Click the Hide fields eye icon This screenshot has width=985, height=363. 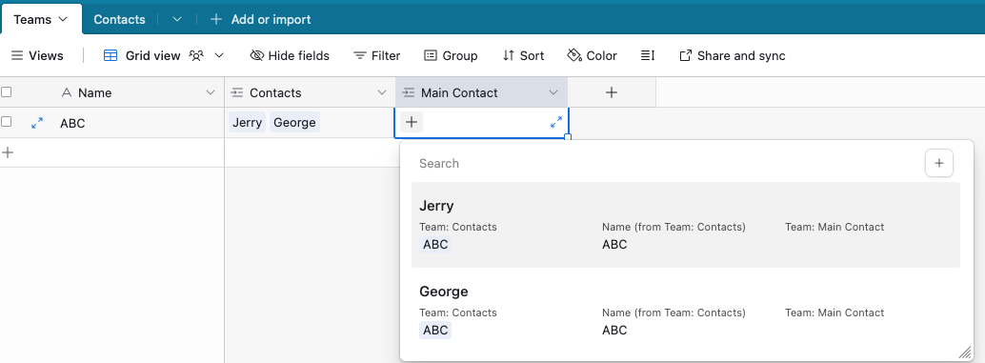tap(256, 56)
